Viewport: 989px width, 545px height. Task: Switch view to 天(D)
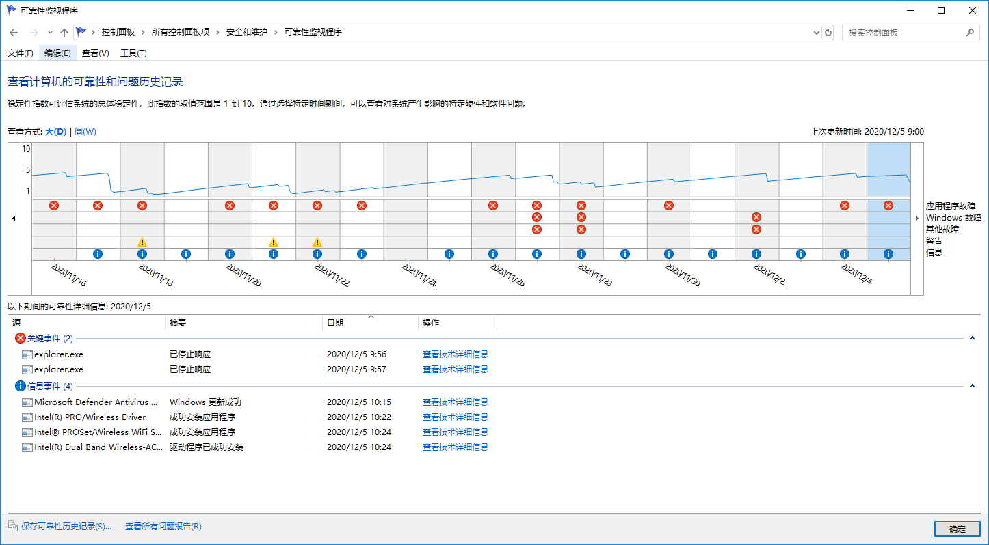[x=56, y=132]
